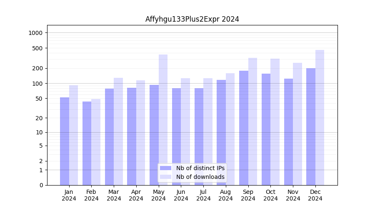Click the 'Nb of distinct IPs' legend swatch

coord(165,168)
